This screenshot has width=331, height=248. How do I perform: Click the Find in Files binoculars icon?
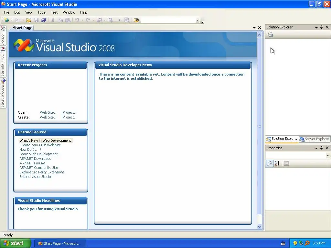pyautogui.click(x=136, y=20)
